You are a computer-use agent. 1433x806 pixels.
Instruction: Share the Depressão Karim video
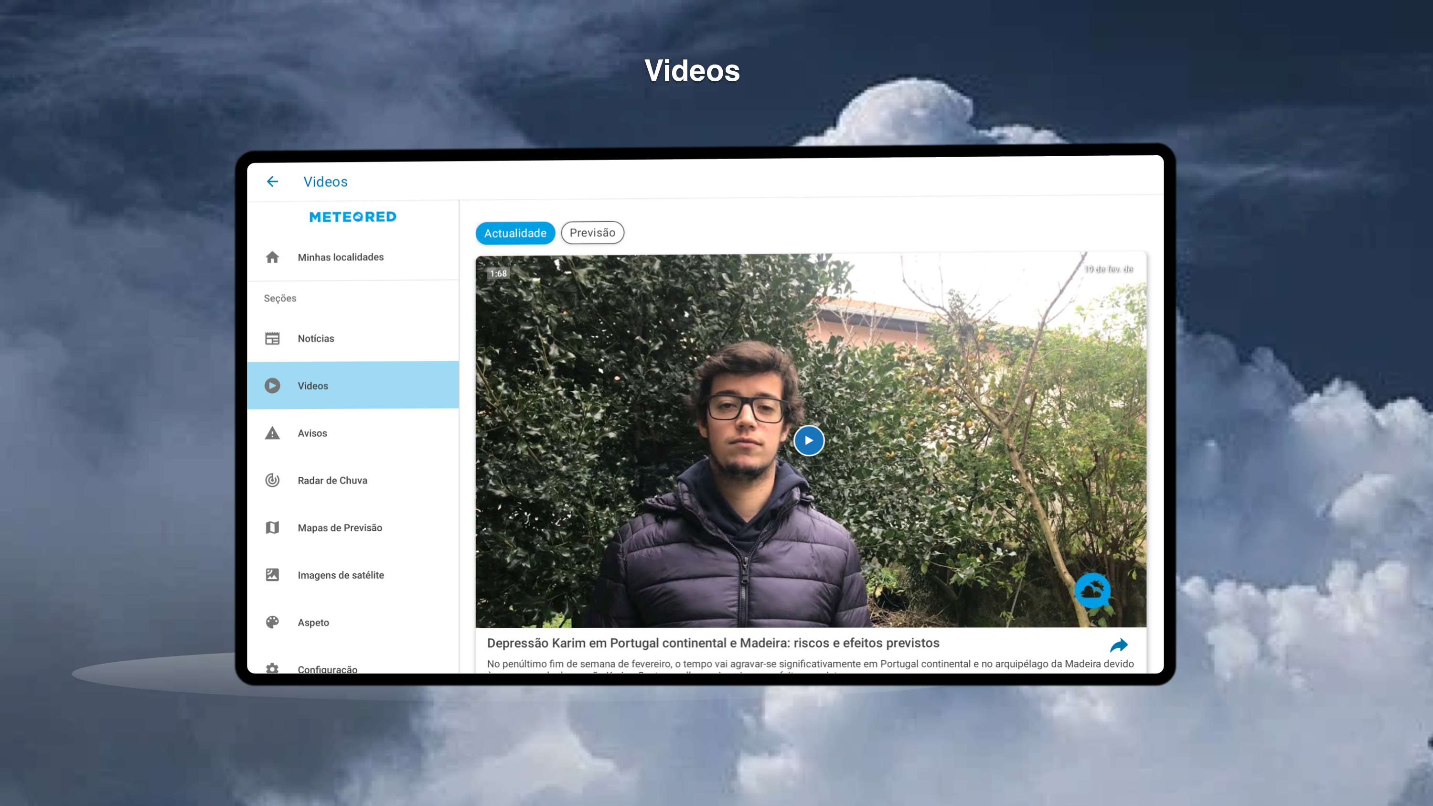click(1119, 645)
